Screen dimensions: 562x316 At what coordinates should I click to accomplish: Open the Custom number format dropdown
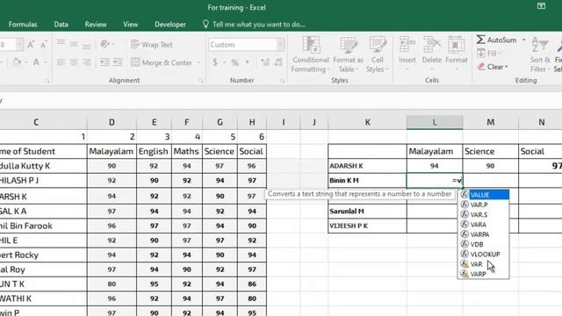(280, 45)
